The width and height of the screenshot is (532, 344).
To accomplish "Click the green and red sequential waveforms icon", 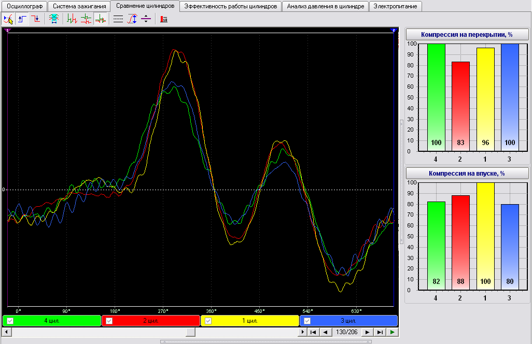I will [x=72, y=19].
